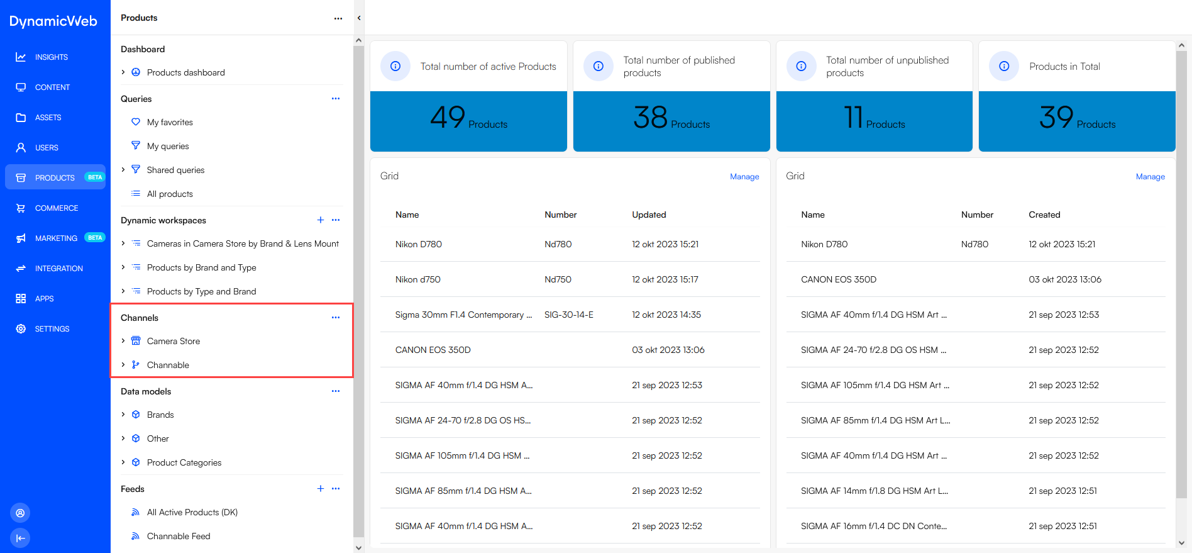This screenshot has height=553, width=1192.
Task: Click info icon for published products widget
Action: [599, 66]
